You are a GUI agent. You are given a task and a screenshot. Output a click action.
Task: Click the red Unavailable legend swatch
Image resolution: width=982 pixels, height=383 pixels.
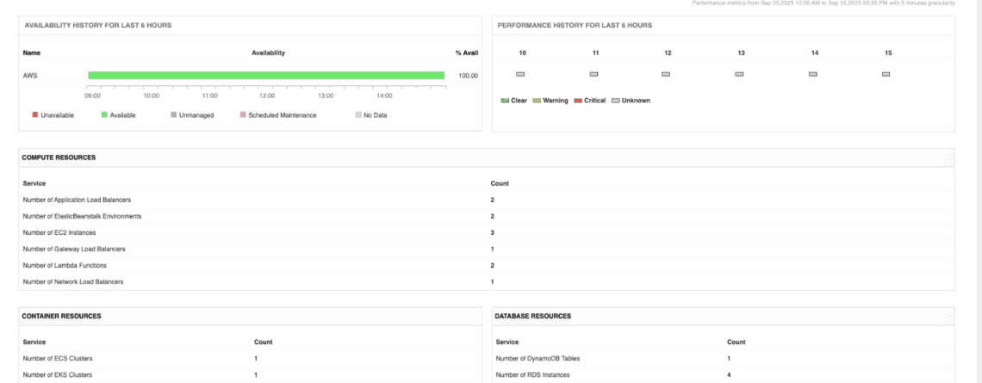coord(35,115)
